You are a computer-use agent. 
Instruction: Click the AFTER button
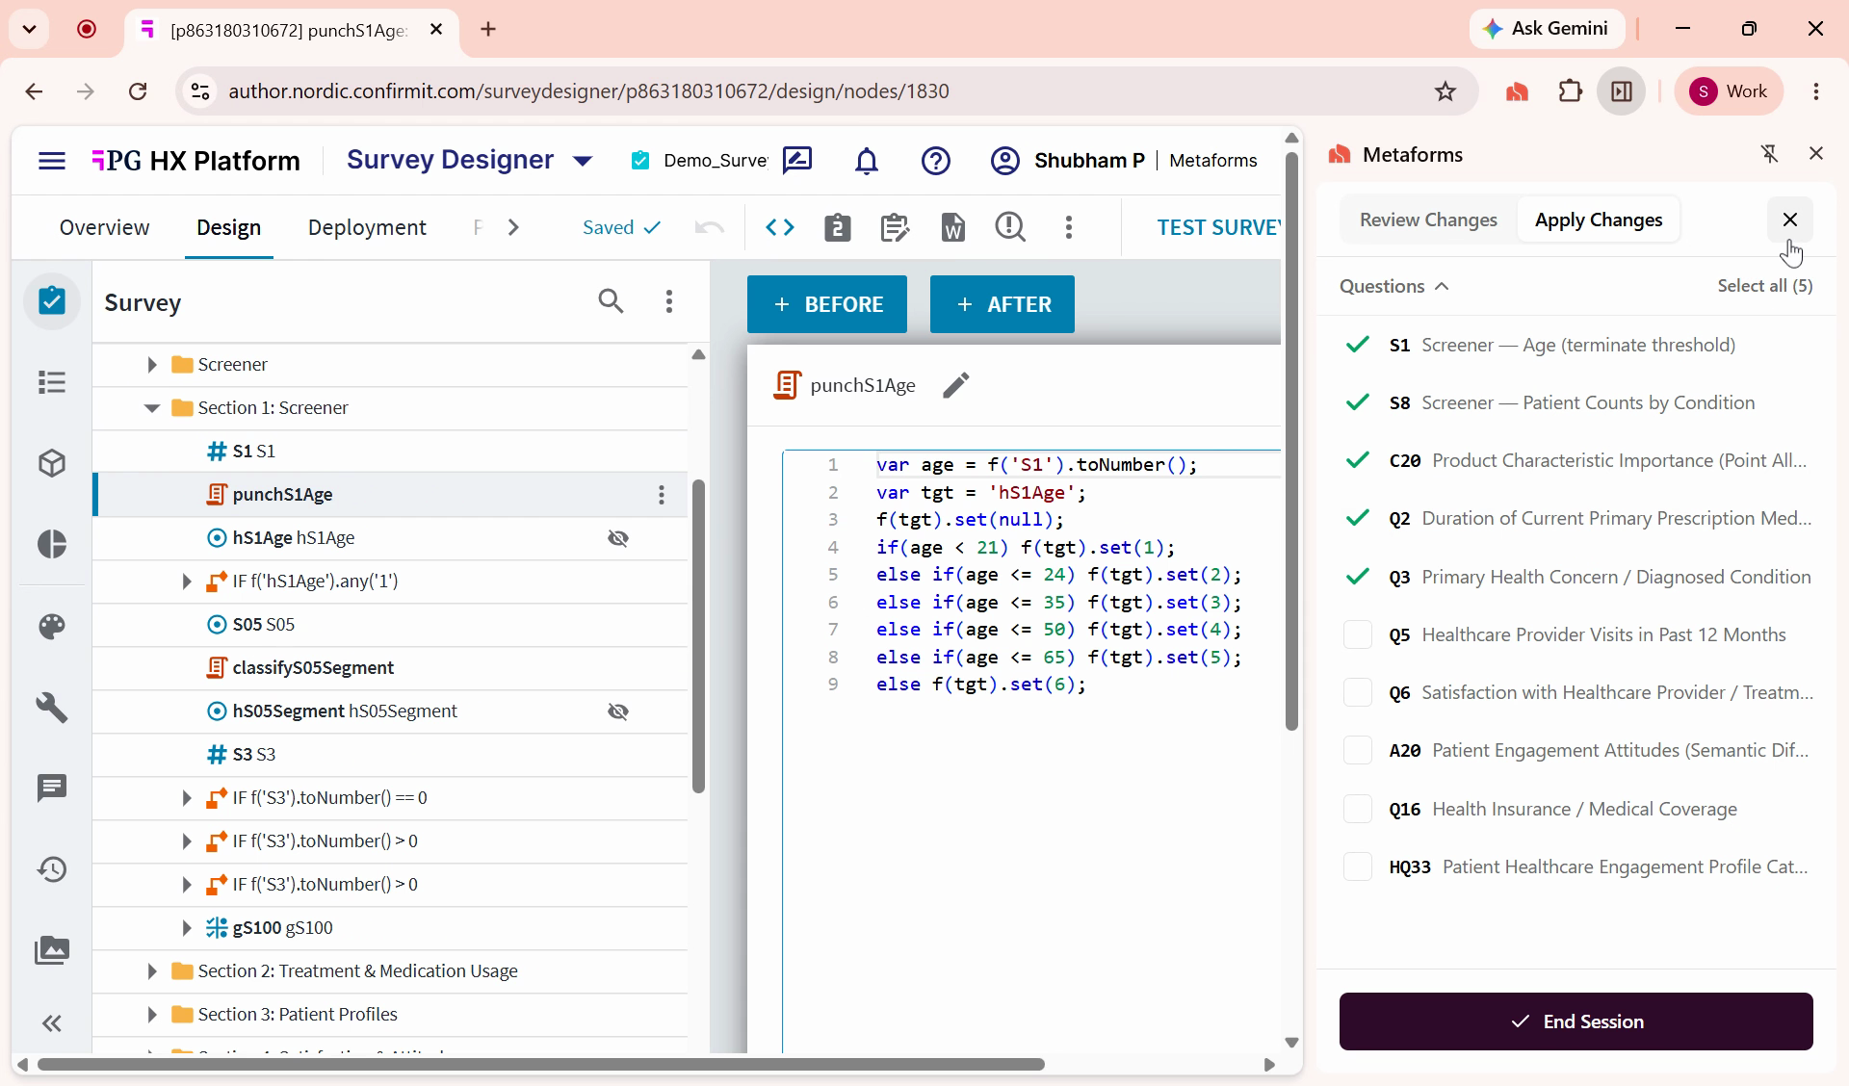tap(1003, 304)
